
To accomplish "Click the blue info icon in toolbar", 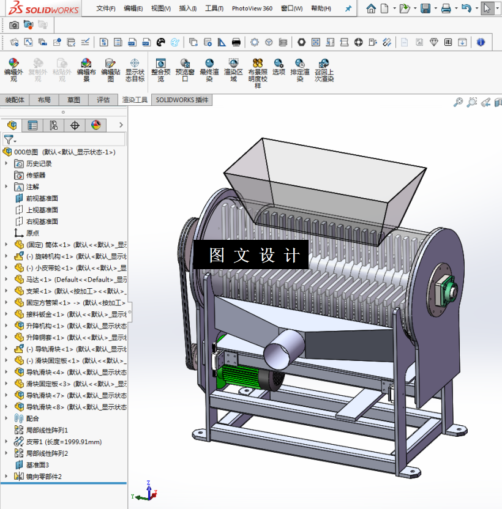I will tap(481, 42).
